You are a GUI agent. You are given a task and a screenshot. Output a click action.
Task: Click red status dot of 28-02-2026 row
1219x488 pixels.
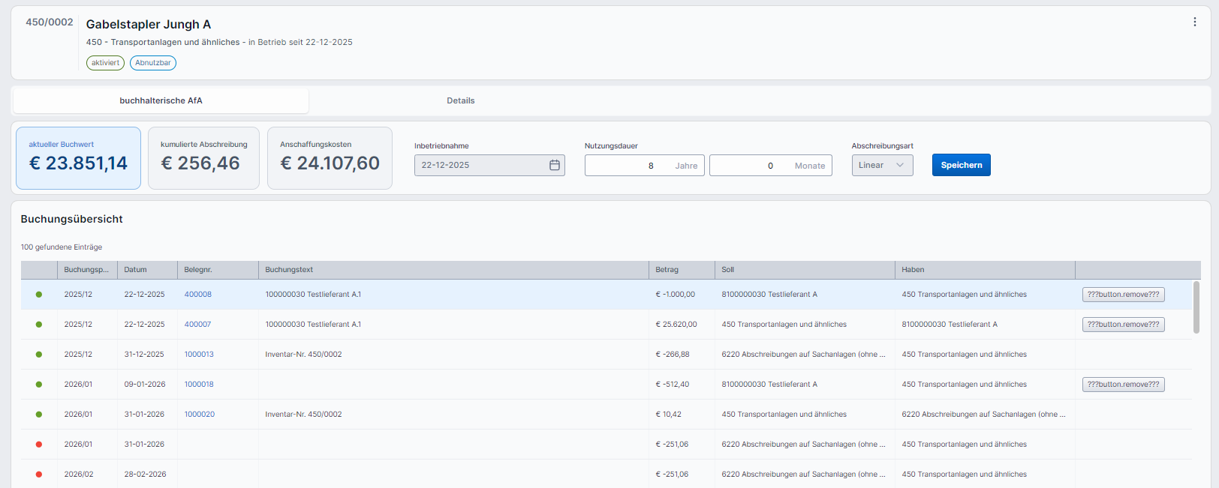pos(39,475)
